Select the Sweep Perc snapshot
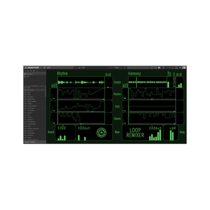This screenshot has height=210, width=210. tap(35, 110)
